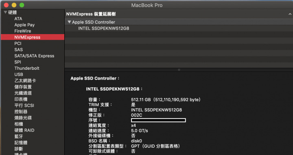Click the bold INTEL SSDPEKNW512G8 detail heading
293x155 pixels.
[114, 89]
